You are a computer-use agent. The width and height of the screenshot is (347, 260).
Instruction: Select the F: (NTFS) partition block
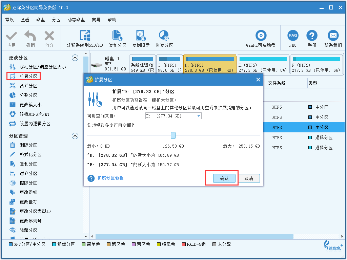tap(316, 64)
